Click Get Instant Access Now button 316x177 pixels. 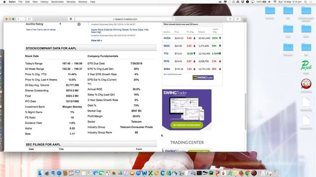point(187,125)
